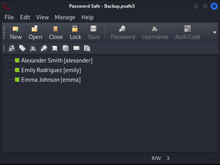Open the File menu
220x165 pixels.
(x=9, y=17)
